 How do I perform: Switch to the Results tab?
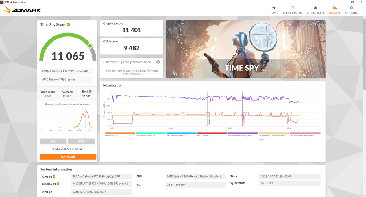pyautogui.click(x=334, y=10)
